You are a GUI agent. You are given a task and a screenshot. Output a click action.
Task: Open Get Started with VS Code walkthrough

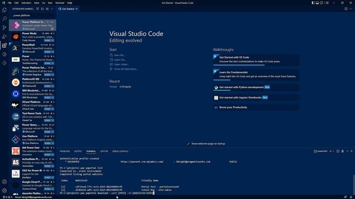(x=256, y=60)
